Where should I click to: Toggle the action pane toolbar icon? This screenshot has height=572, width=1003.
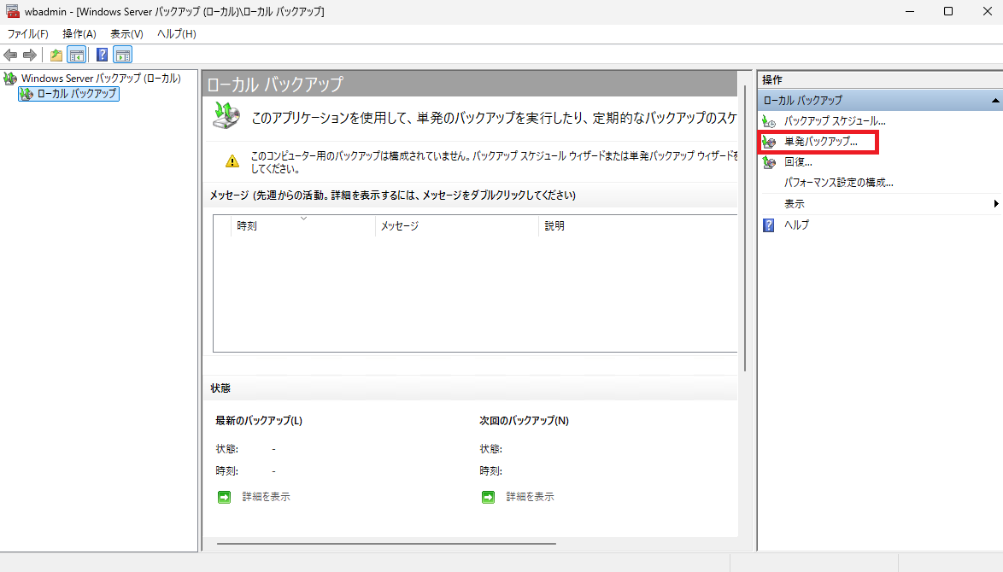tap(123, 55)
